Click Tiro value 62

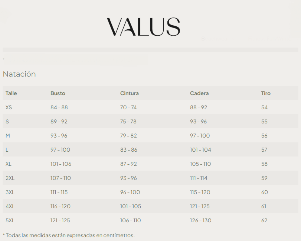(x=264, y=220)
